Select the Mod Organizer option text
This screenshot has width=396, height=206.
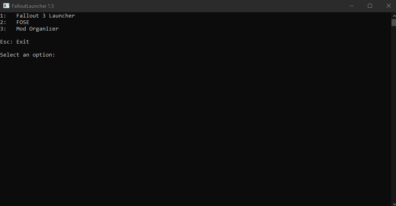click(37, 29)
